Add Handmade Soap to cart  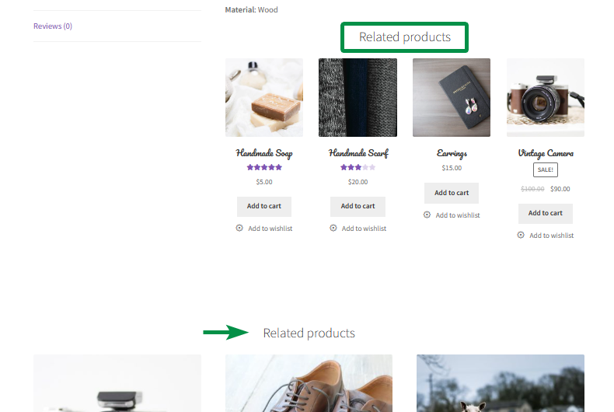(x=264, y=206)
